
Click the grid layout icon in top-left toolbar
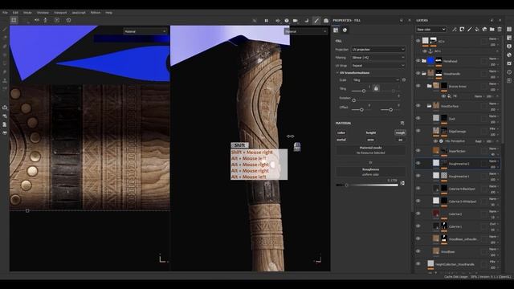[14, 20]
